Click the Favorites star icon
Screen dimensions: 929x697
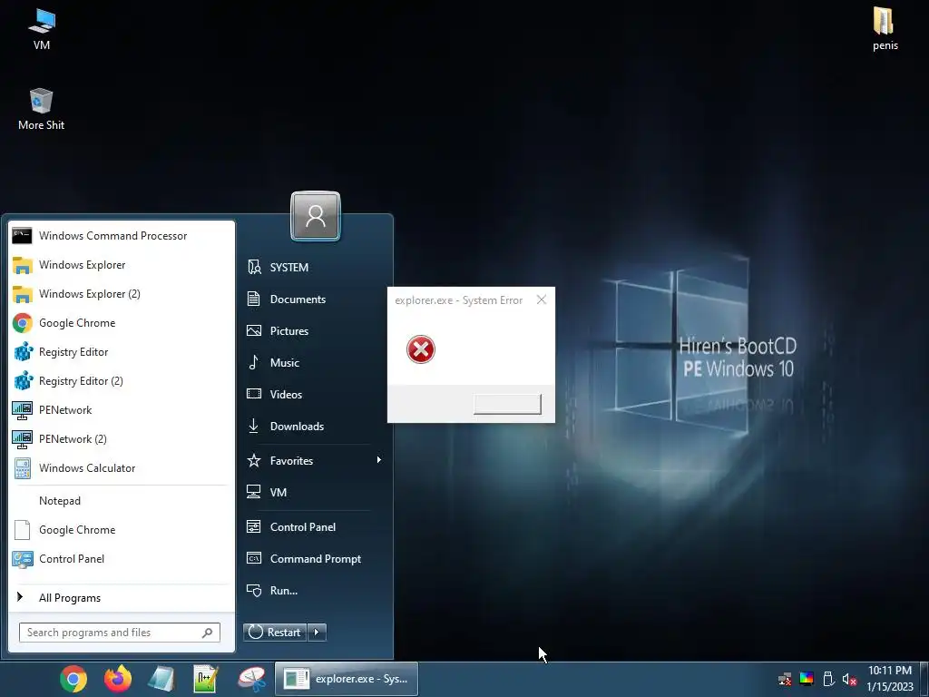point(254,460)
